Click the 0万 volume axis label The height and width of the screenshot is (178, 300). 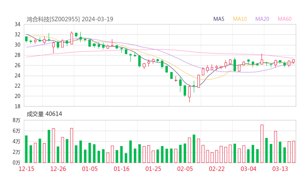click(x=17, y=163)
